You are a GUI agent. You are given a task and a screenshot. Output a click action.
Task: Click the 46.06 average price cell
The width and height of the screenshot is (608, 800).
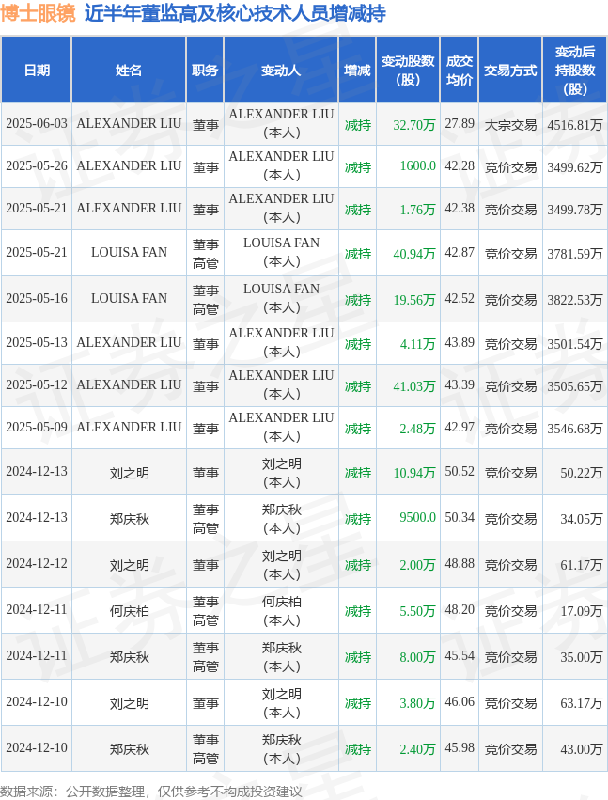point(460,702)
